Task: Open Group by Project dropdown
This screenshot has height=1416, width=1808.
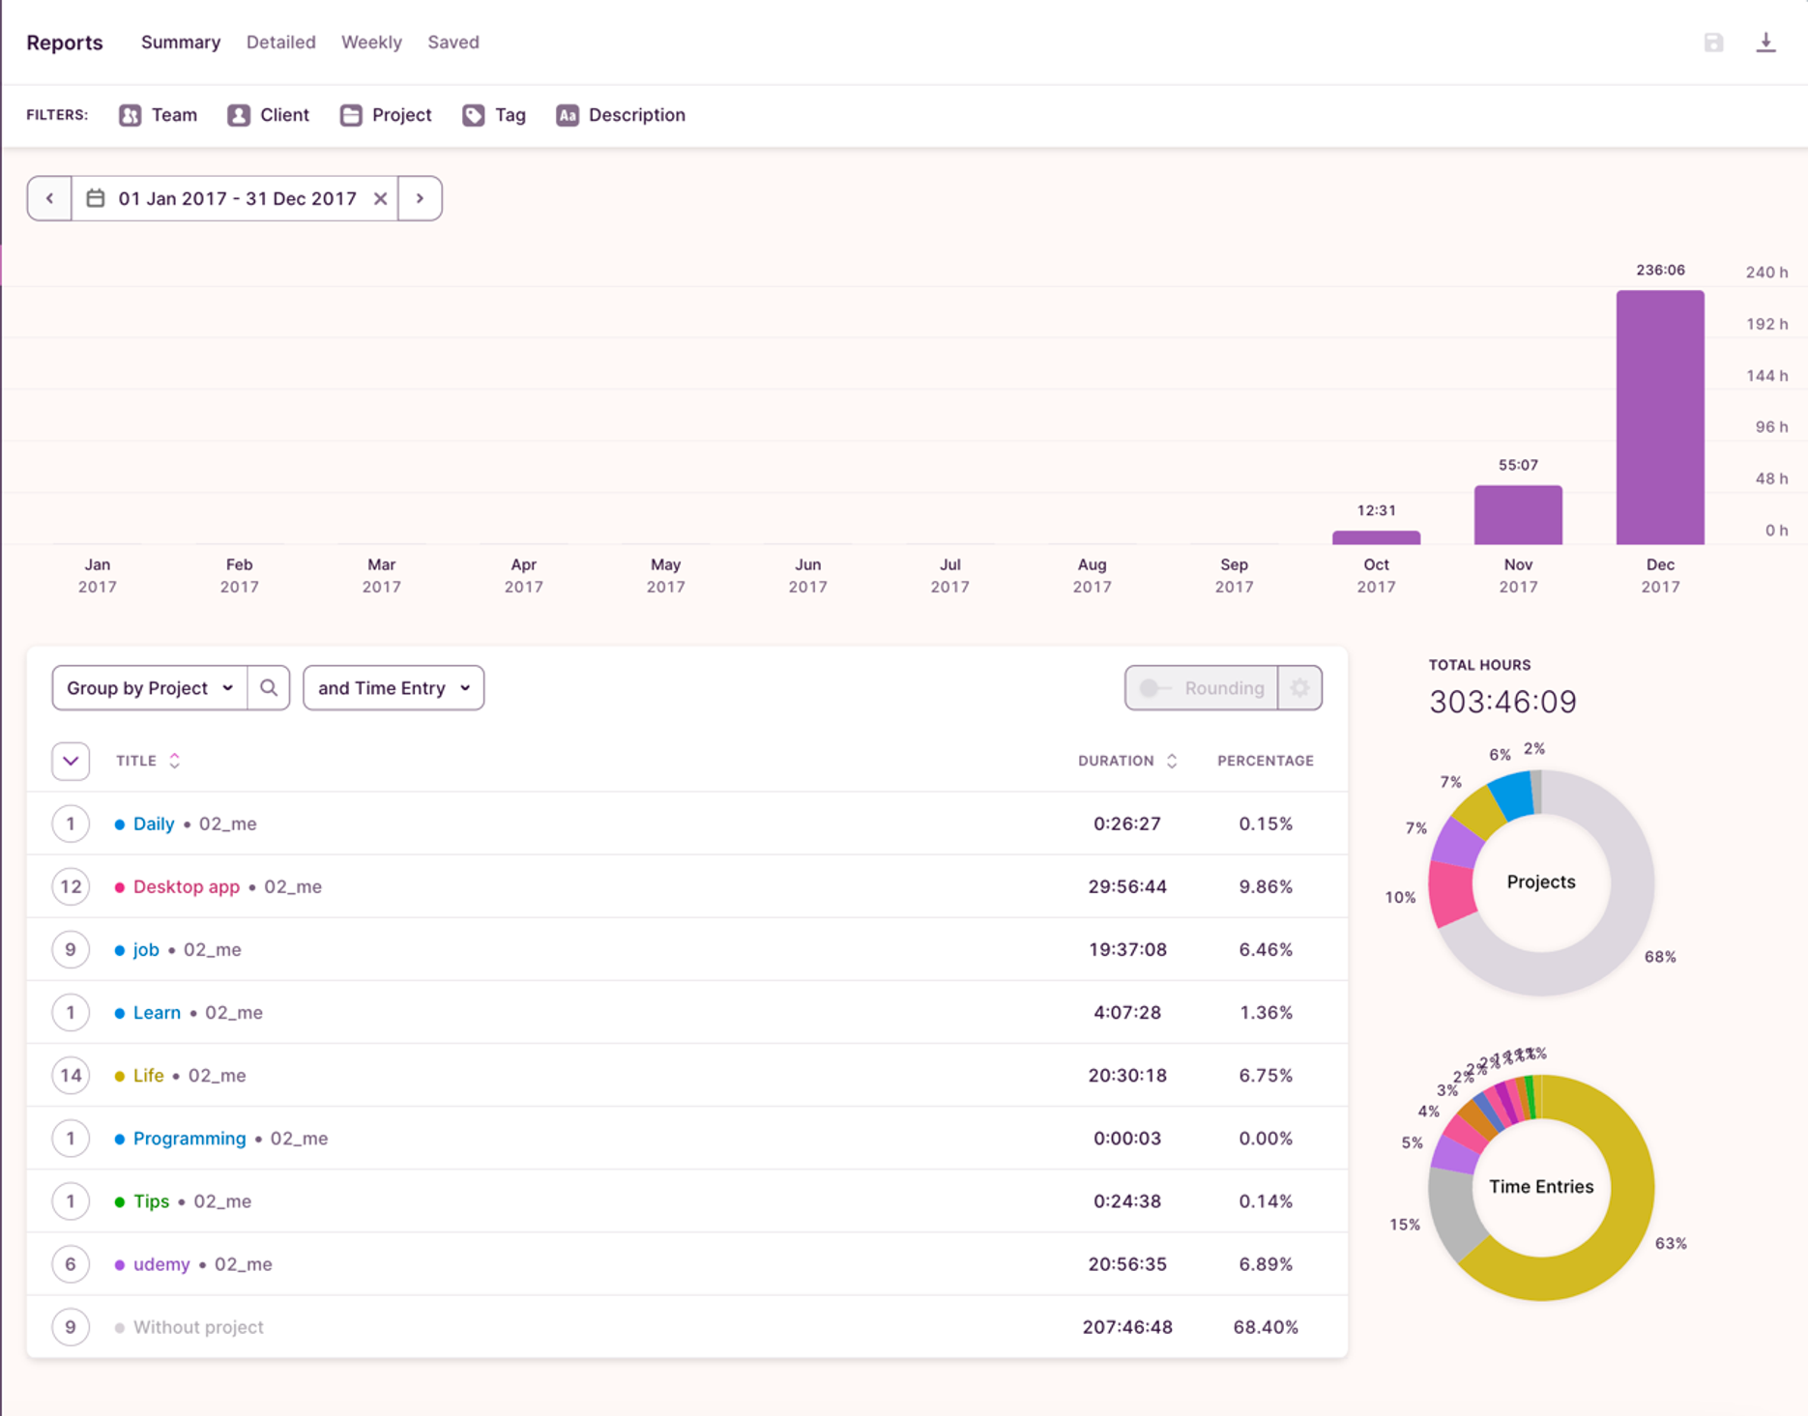Action: point(150,688)
